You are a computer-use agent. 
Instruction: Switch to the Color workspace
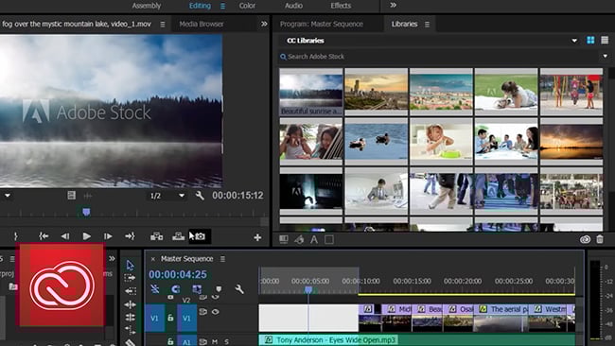pos(247,6)
